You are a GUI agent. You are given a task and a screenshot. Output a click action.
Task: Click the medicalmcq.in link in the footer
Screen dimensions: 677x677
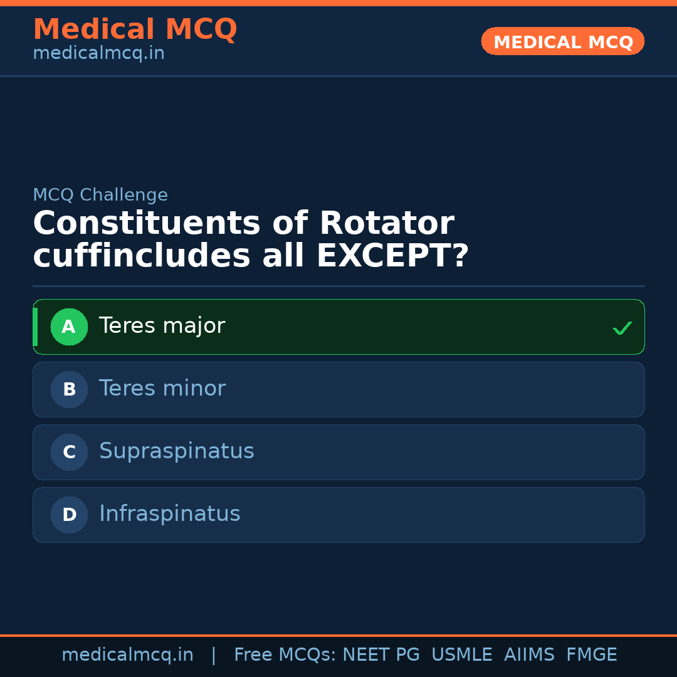point(128,654)
